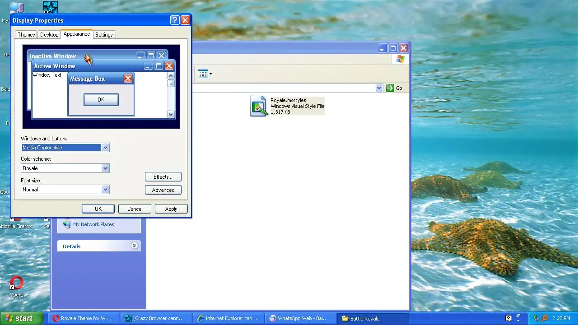Switch to WhatsApp Web taskbar item
Image resolution: width=578 pixels, height=325 pixels.
pyautogui.click(x=301, y=318)
